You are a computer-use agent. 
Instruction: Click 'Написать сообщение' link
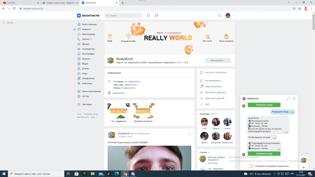pyautogui.click(x=215, y=72)
